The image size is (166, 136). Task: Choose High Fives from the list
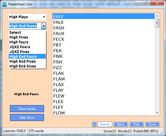19,37
